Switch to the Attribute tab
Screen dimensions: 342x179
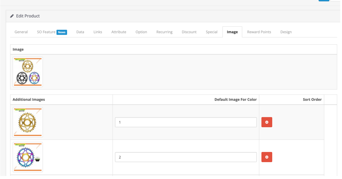click(x=119, y=32)
